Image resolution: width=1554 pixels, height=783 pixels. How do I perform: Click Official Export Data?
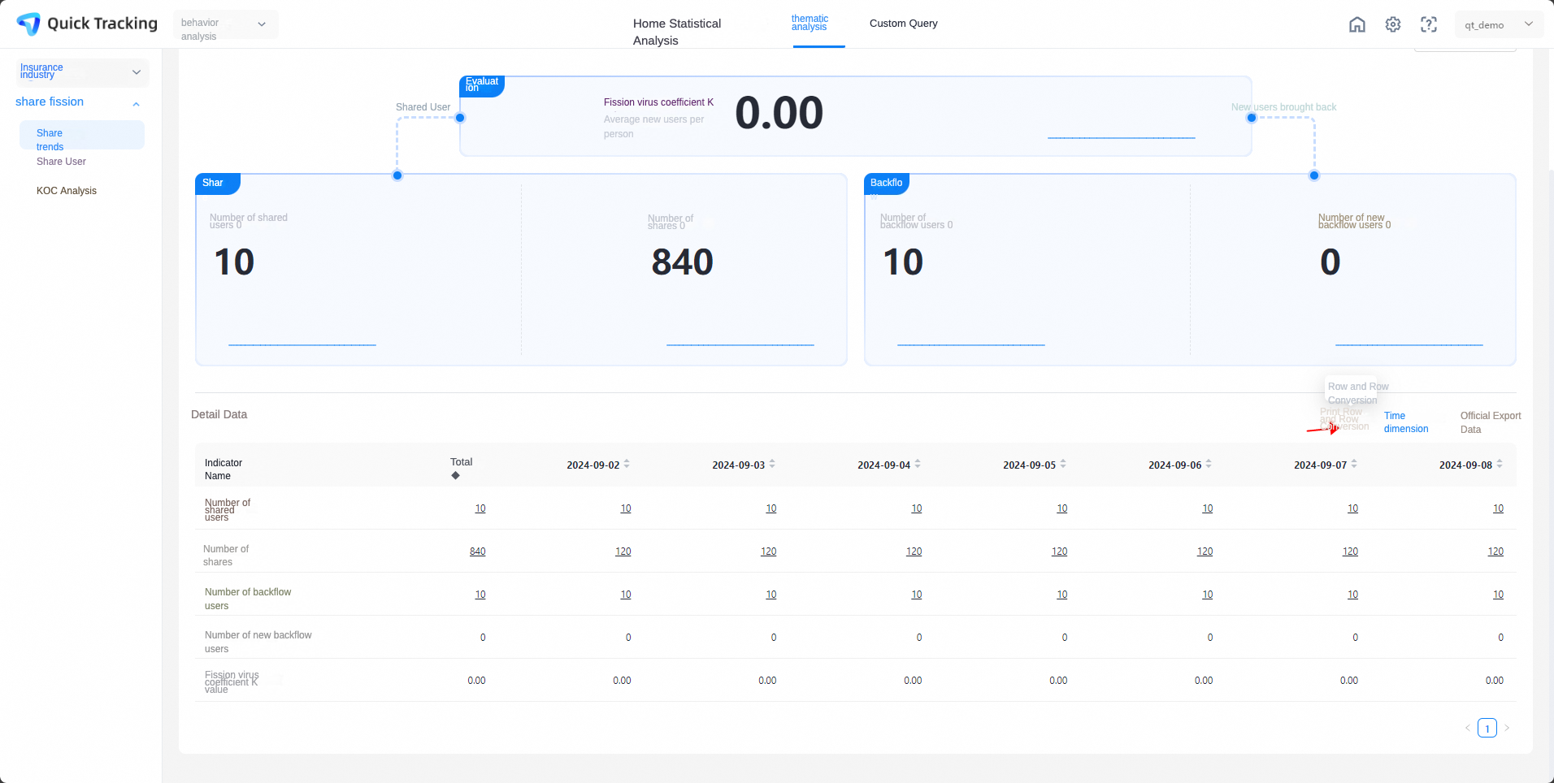click(x=1491, y=422)
